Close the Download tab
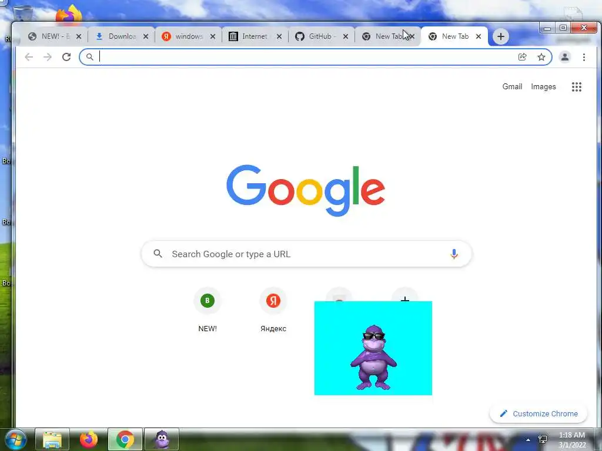 pyautogui.click(x=146, y=36)
